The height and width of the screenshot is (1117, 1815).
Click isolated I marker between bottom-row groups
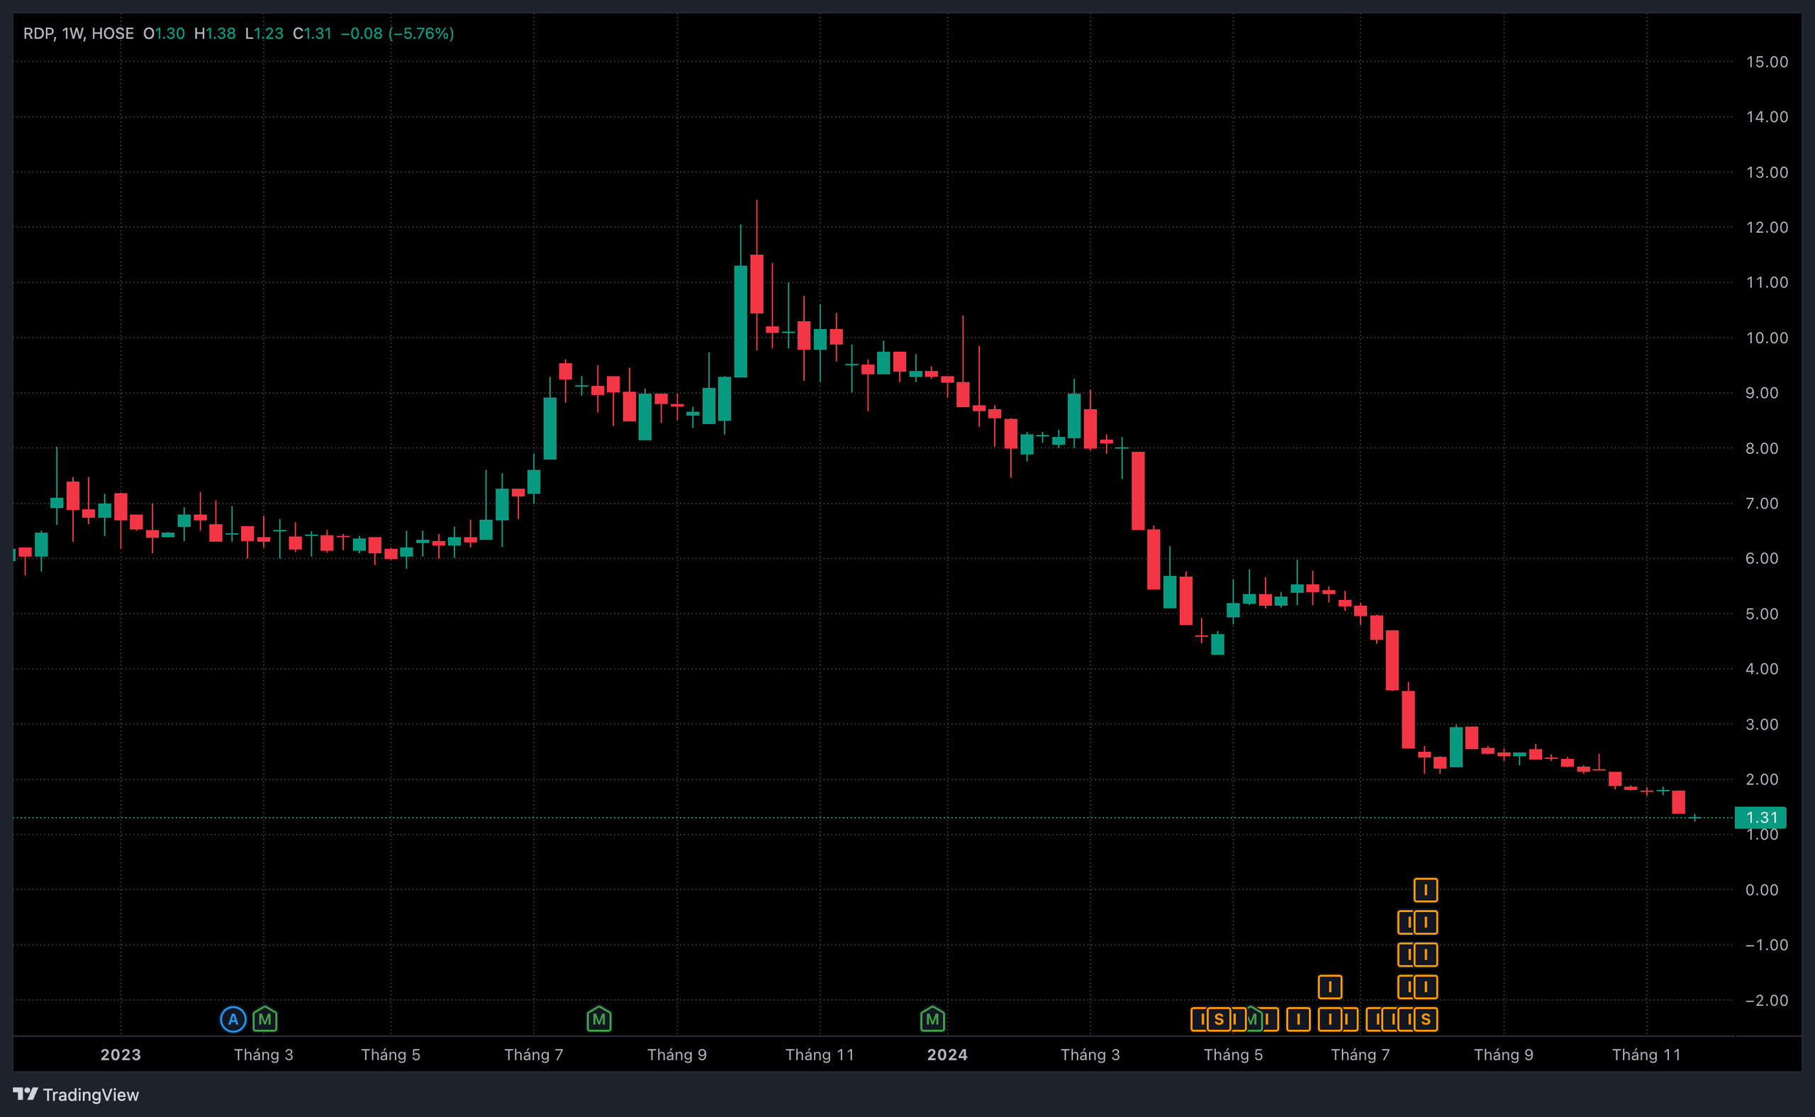pos(1298,1020)
